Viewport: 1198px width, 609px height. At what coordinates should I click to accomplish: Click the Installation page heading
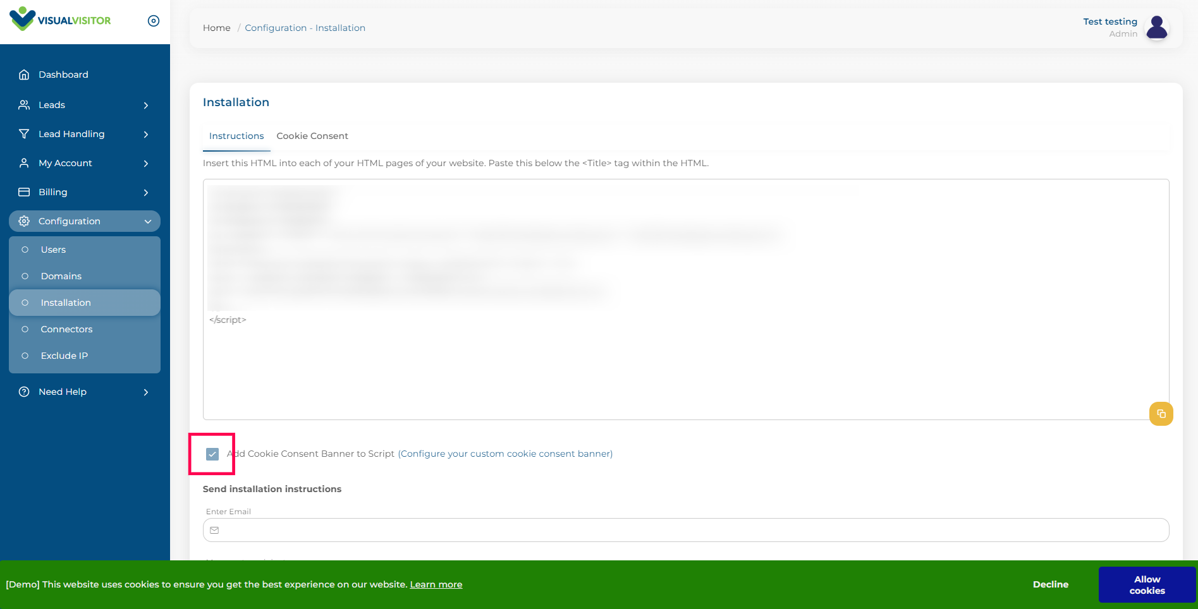236,102
